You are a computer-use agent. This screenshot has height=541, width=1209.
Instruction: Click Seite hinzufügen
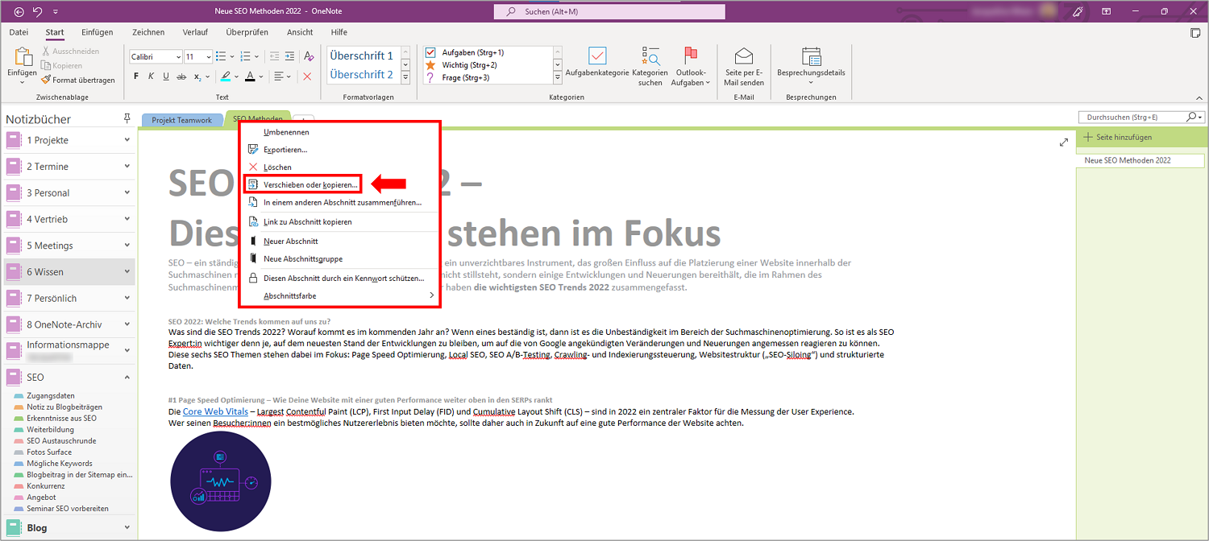pyautogui.click(x=1118, y=138)
